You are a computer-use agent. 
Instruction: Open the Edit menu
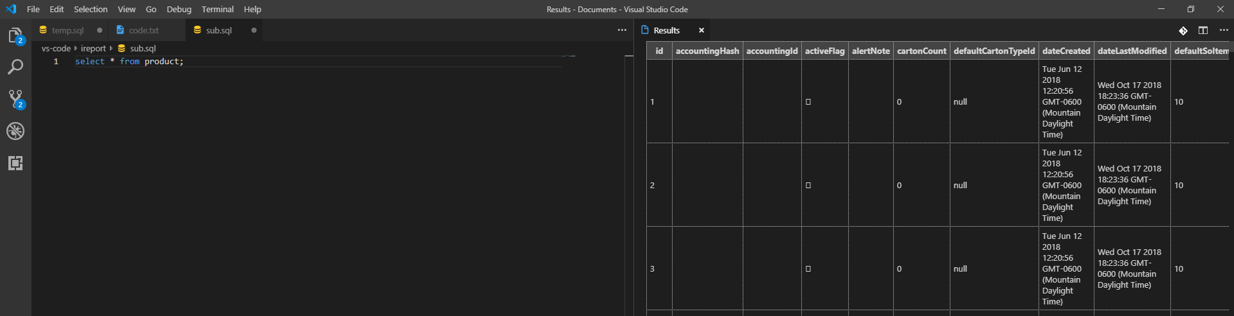57,9
